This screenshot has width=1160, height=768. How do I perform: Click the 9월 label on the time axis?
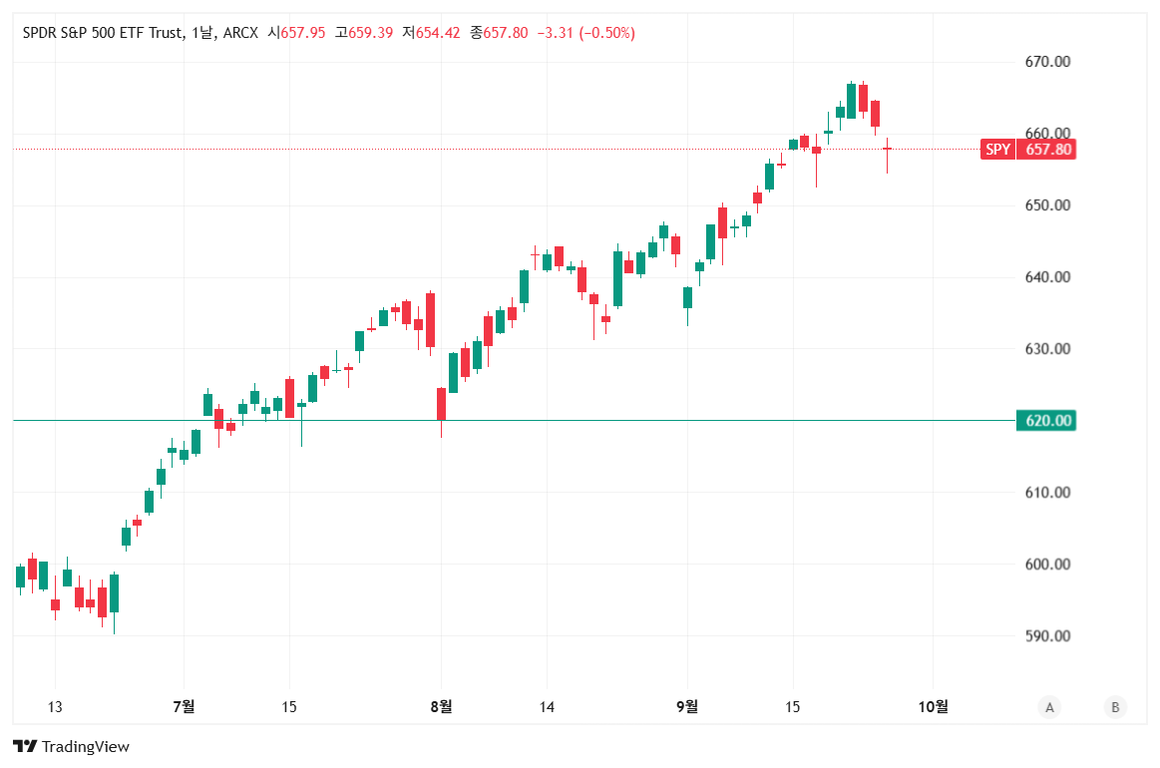pos(687,707)
